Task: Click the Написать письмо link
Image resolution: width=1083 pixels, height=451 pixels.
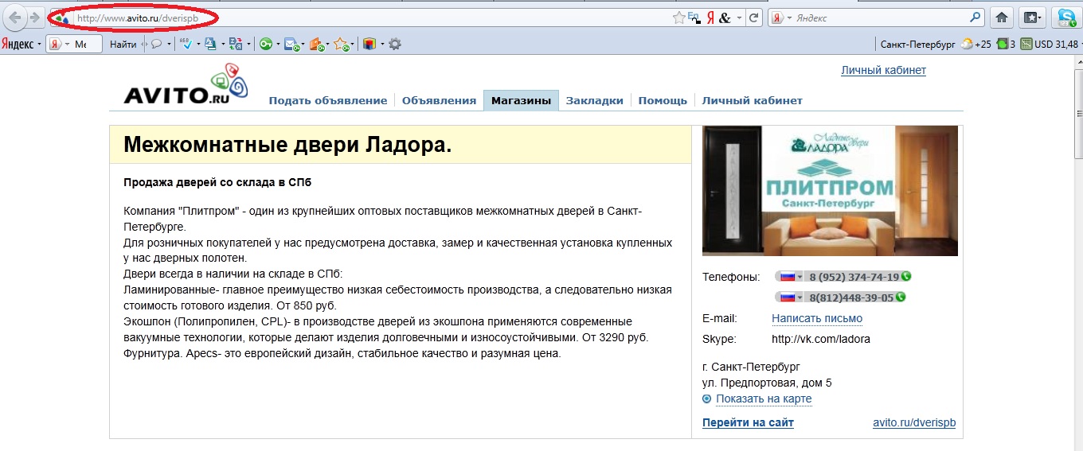Action: coord(817,318)
